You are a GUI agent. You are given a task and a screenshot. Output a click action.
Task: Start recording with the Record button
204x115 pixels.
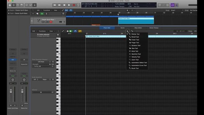pos(74,5)
